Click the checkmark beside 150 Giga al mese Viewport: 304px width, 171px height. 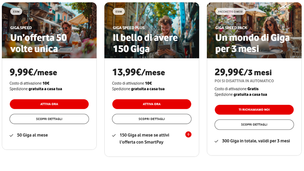click(114, 136)
